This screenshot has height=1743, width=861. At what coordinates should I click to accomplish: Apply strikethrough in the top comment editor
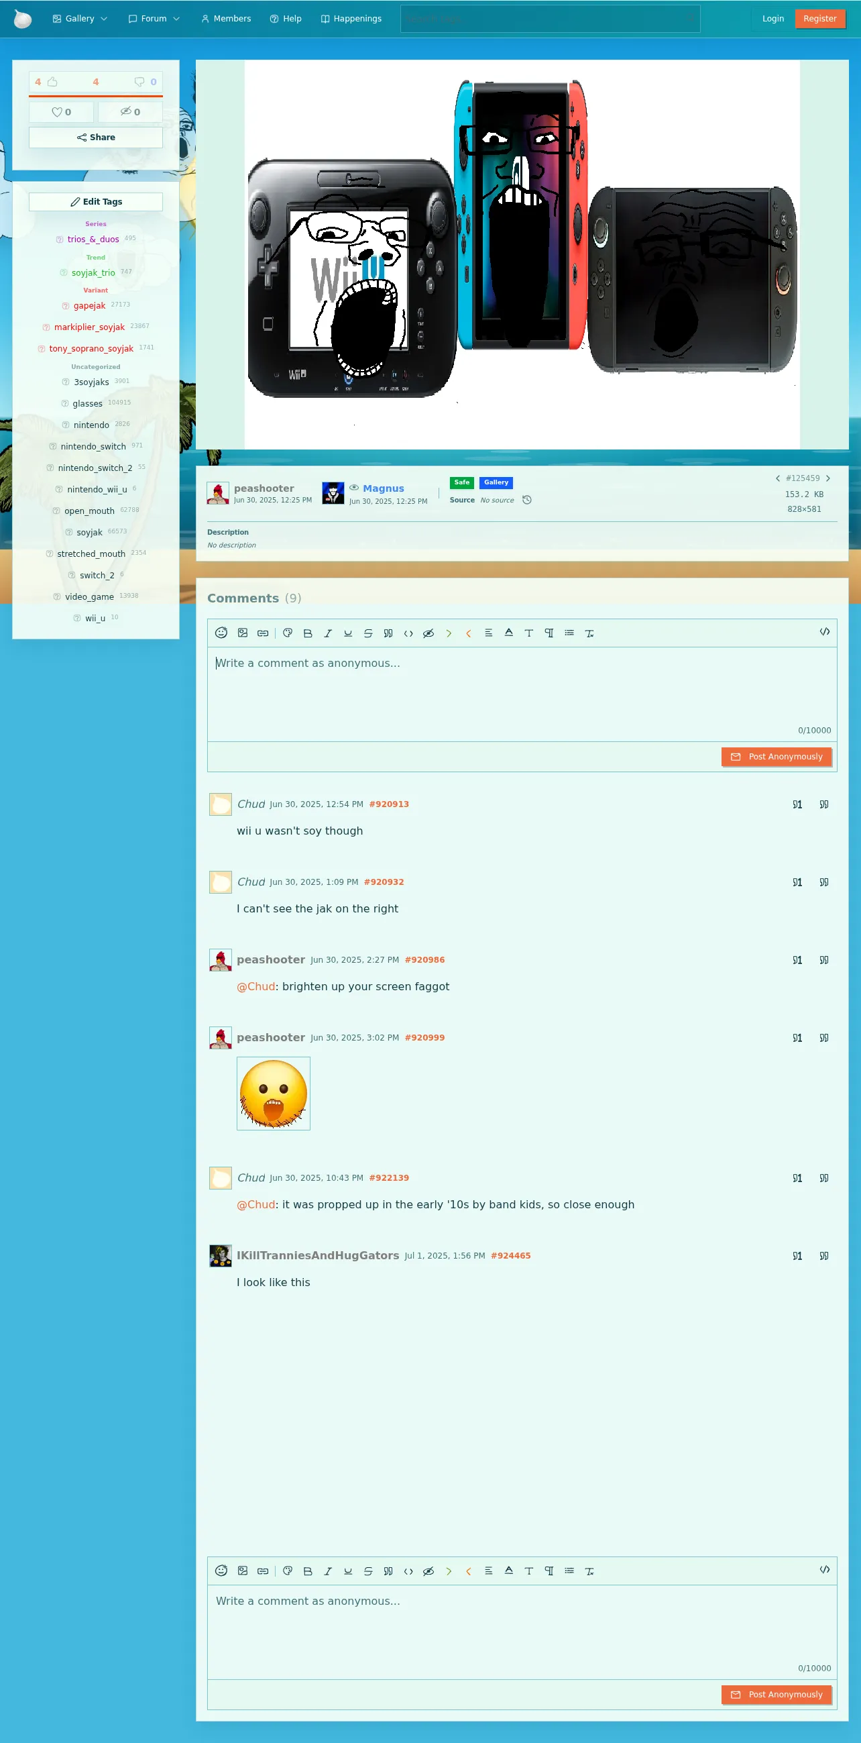pos(368,633)
